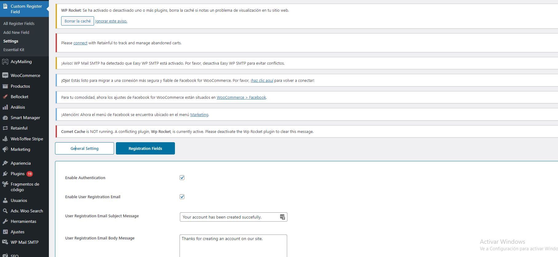Open All Register Fields submenu item
Image resolution: width=558 pixels, height=257 pixels.
19,23
